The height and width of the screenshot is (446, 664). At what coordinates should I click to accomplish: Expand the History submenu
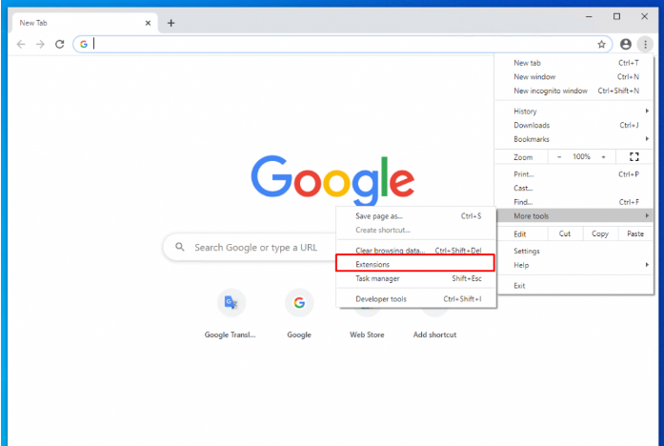(x=574, y=111)
